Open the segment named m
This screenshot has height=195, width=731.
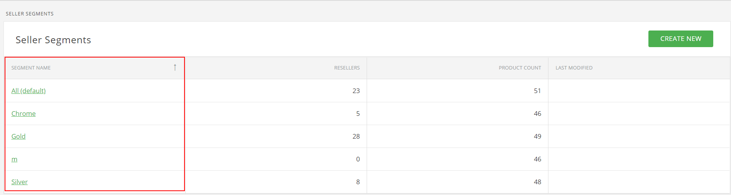(14, 159)
